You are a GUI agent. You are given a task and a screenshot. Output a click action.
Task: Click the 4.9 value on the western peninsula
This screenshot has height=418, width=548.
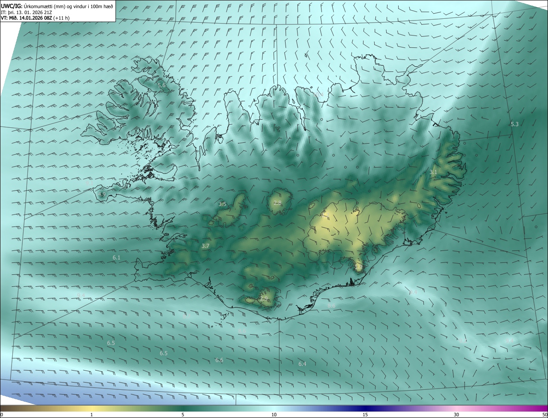(x=102, y=194)
